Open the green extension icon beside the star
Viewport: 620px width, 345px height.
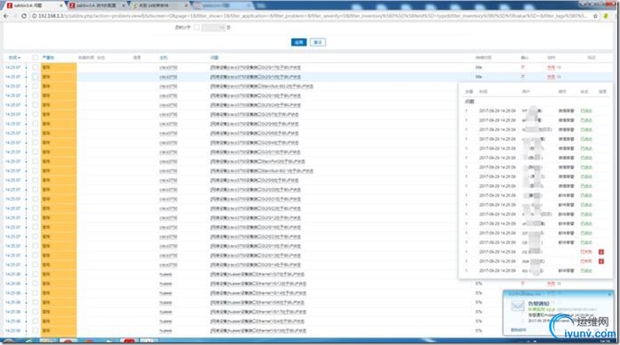pyautogui.click(x=606, y=16)
